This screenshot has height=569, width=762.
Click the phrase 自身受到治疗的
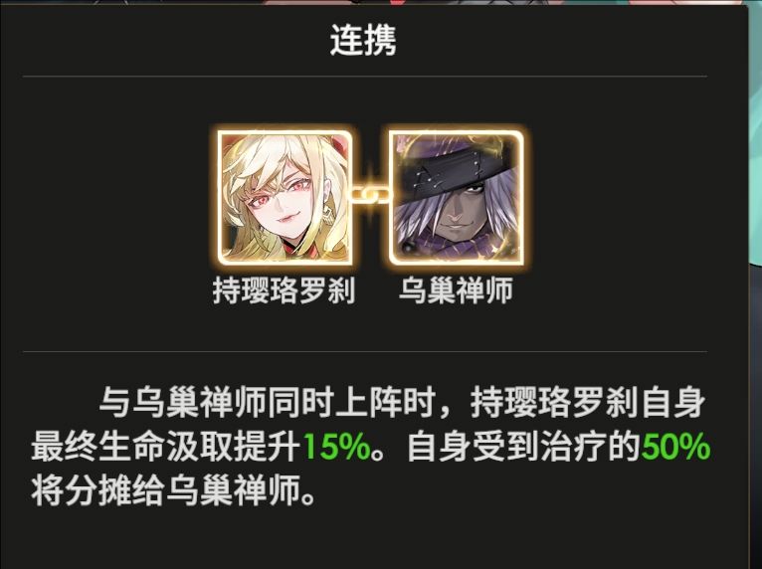coord(524,447)
